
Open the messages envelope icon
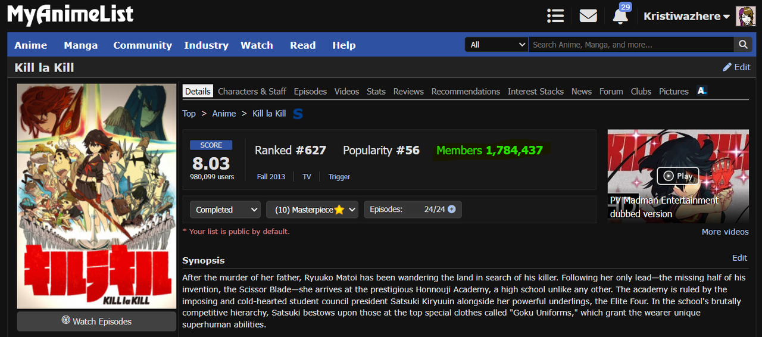(x=588, y=16)
